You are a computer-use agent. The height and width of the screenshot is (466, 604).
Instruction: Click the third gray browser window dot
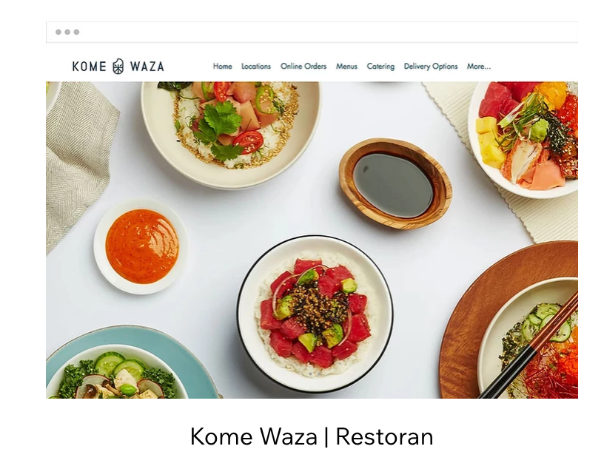pyautogui.click(x=77, y=32)
